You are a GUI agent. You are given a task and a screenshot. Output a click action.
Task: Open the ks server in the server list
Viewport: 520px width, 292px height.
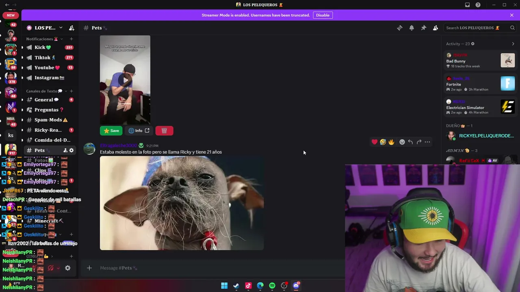(x=11, y=135)
